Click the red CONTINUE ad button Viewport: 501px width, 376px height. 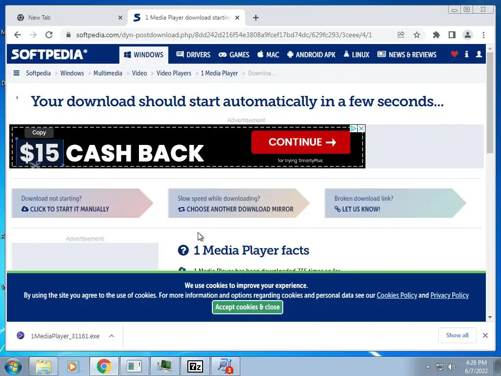point(301,142)
